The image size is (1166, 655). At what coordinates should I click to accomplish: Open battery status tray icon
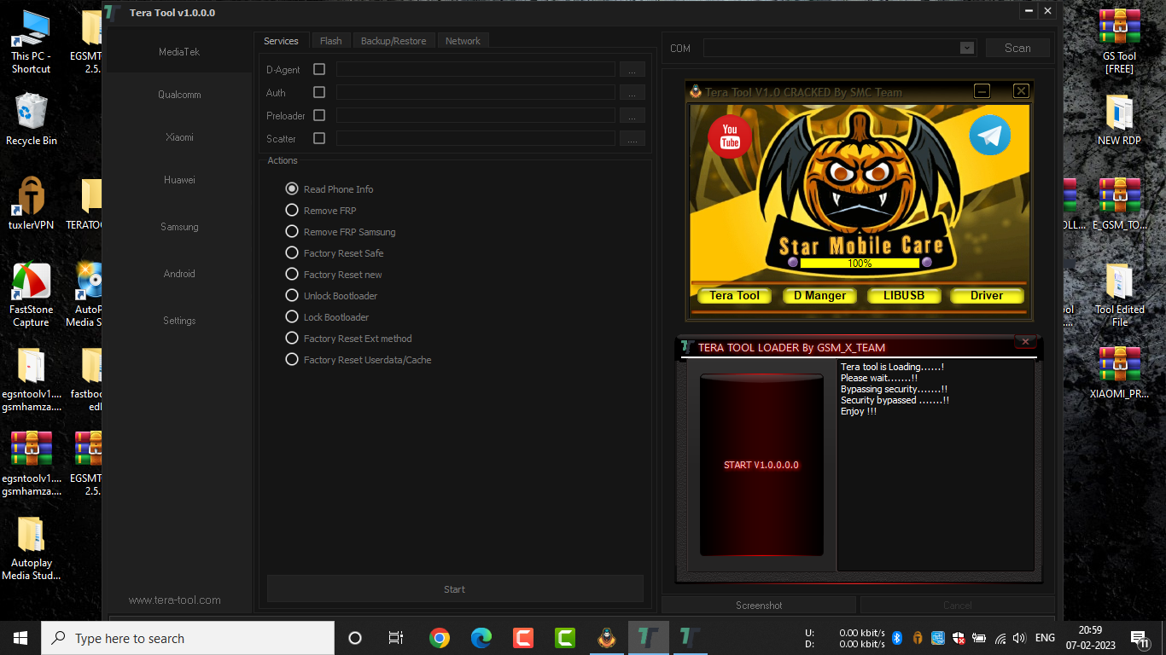pyautogui.click(x=979, y=638)
